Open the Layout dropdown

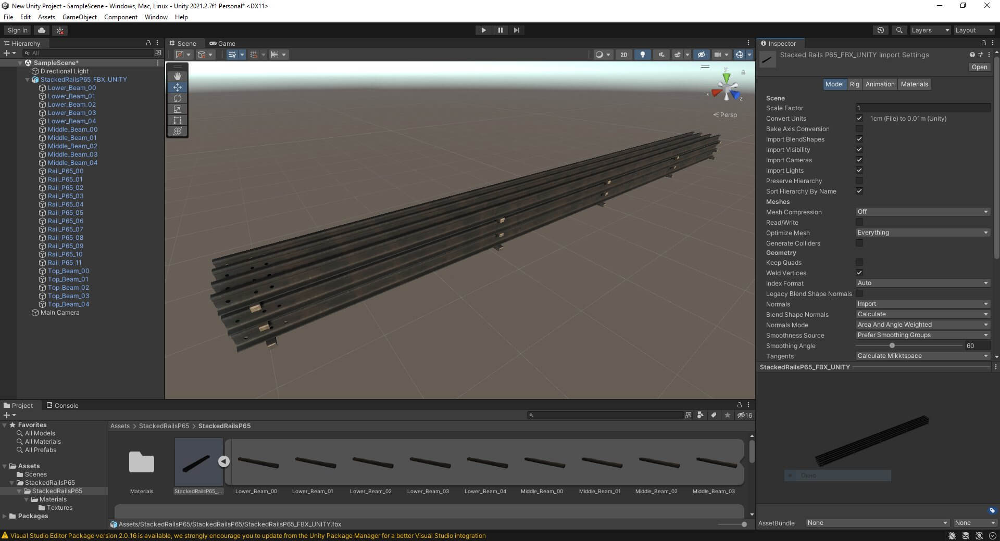click(974, 30)
